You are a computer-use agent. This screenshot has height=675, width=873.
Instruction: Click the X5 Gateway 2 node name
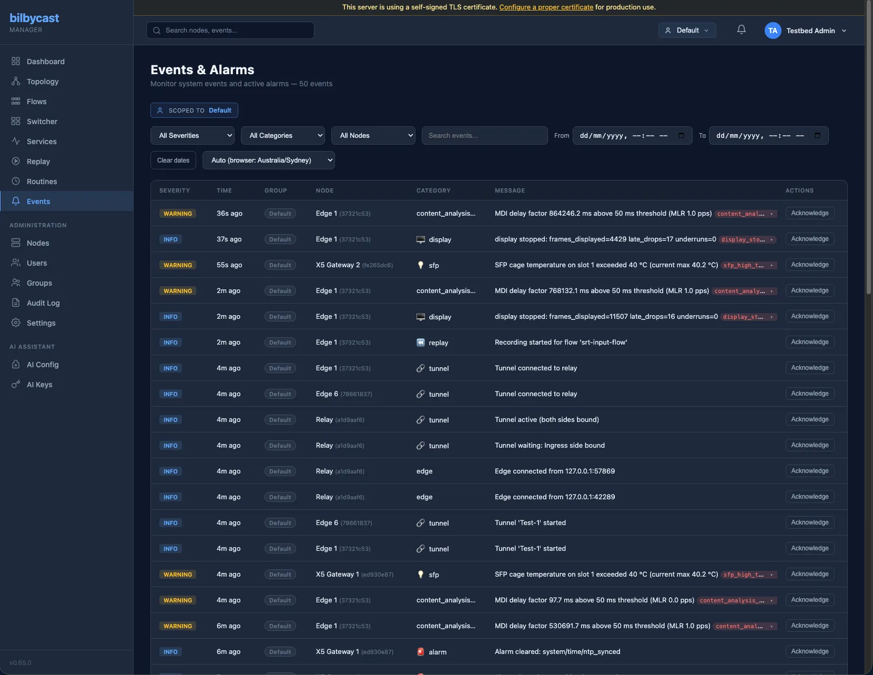[x=338, y=265]
